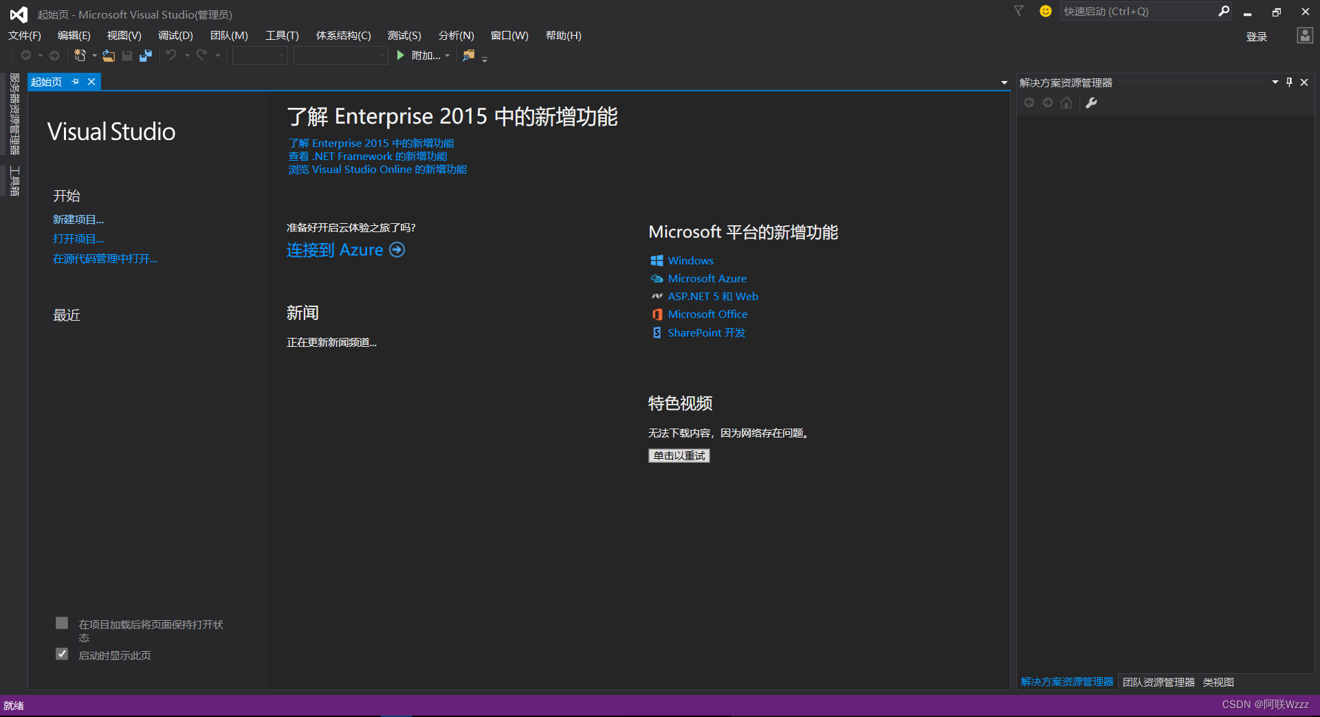Click the Undo arrow icon
This screenshot has height=717, width=1320.
click(171, 55)
